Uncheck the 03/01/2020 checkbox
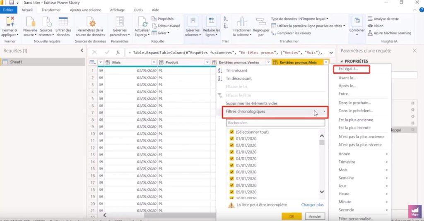The image size is (424, 221). coord(231,152)
